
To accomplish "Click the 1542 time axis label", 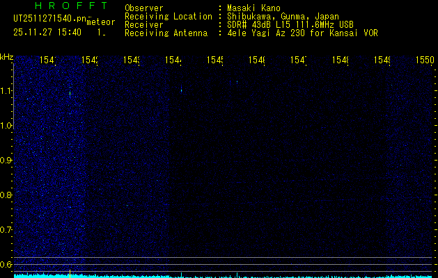I will coord(90,60).
